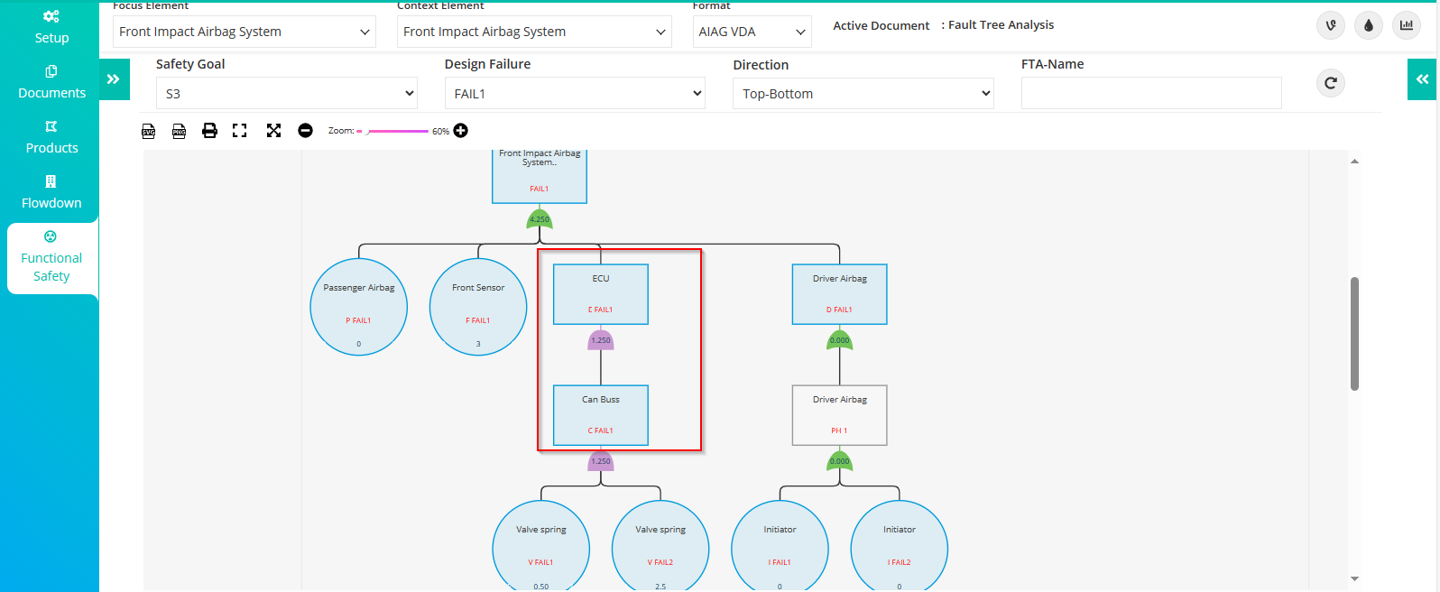Select the Initiator I FAIL1 node

(780, 546)
